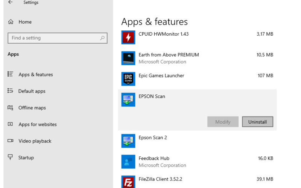Click the Offline maps icon
301x188 pixels.
click(10, 108)
